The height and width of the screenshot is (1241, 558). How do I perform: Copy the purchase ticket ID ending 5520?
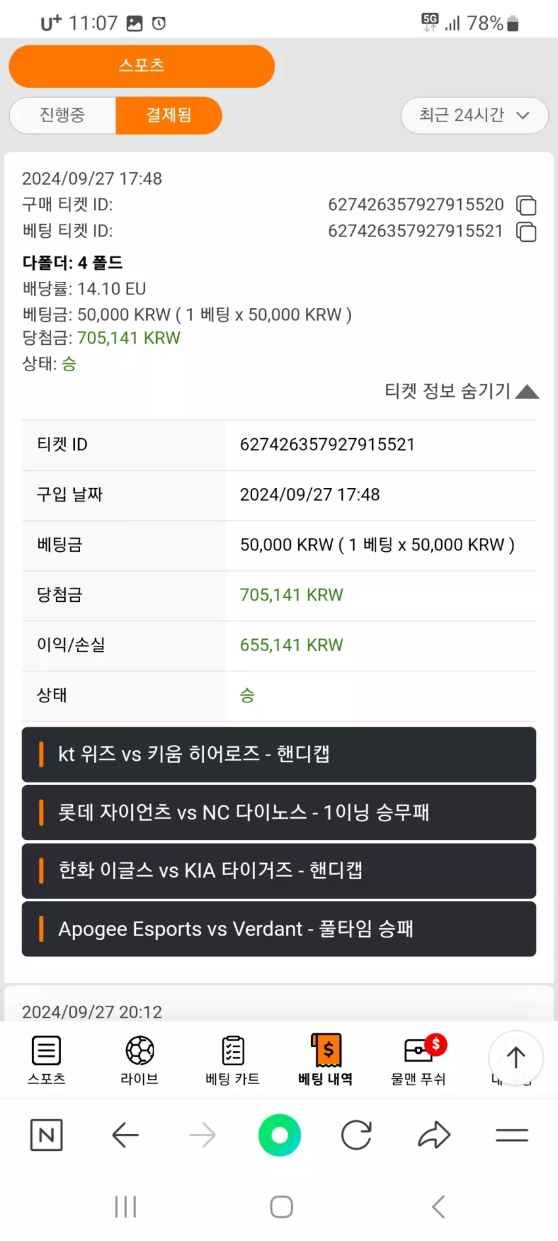pyautogui.click(x=526, y=206)
